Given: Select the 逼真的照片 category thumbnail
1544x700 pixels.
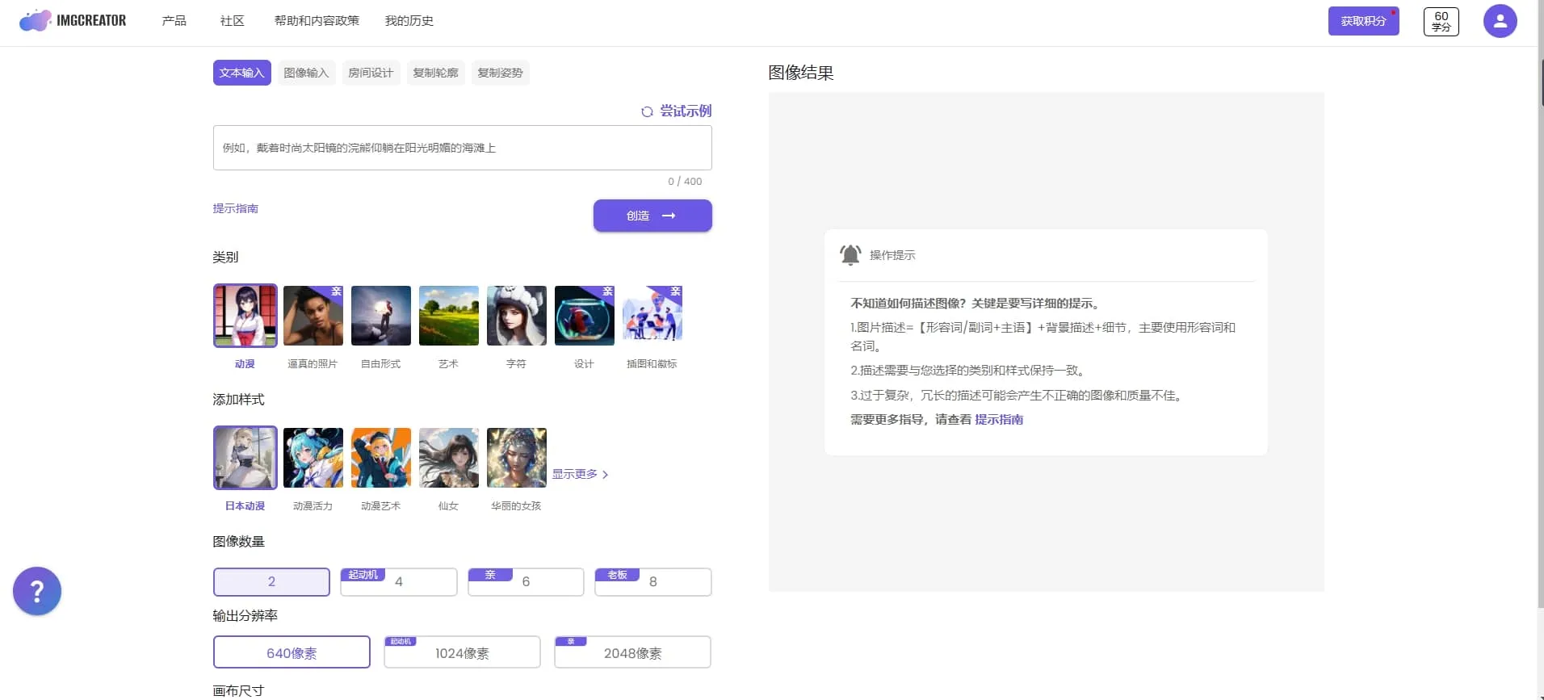Looking at the screenshot, I should pyautogui.click(x=313, y=316).
